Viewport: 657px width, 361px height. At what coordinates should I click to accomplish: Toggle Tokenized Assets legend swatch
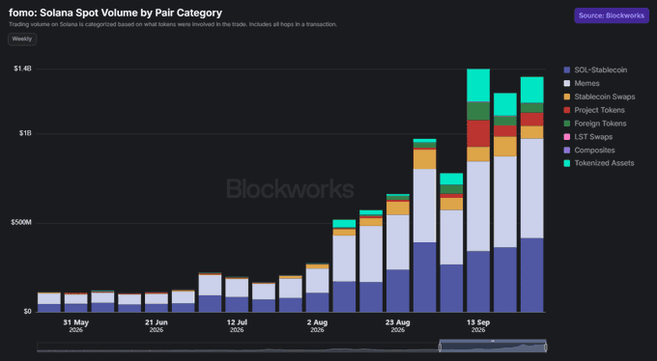(x=567, y=163)
